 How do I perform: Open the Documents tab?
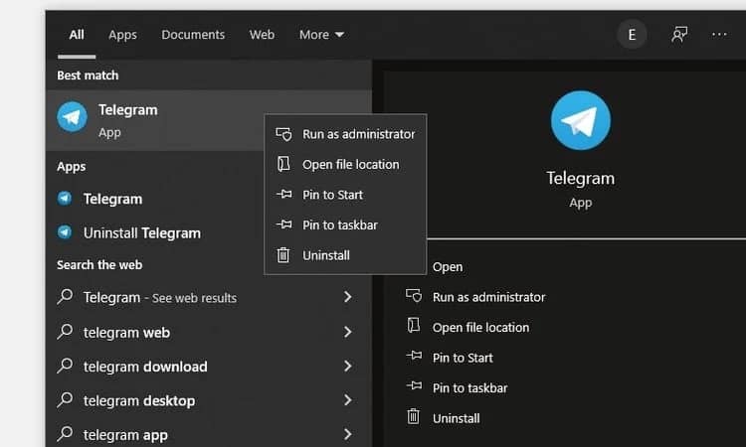click(x=193, y=35)
